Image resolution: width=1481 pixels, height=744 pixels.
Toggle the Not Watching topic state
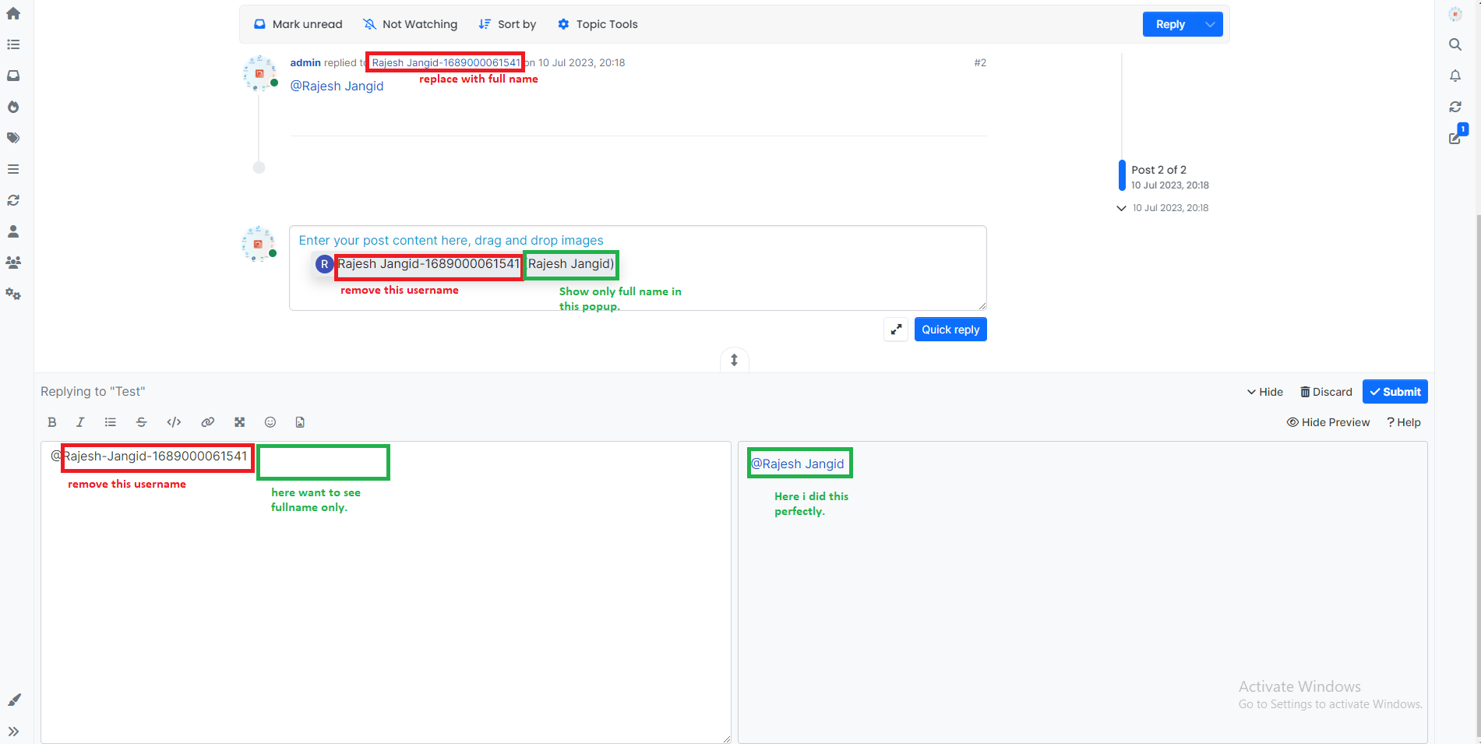point(411,24)
